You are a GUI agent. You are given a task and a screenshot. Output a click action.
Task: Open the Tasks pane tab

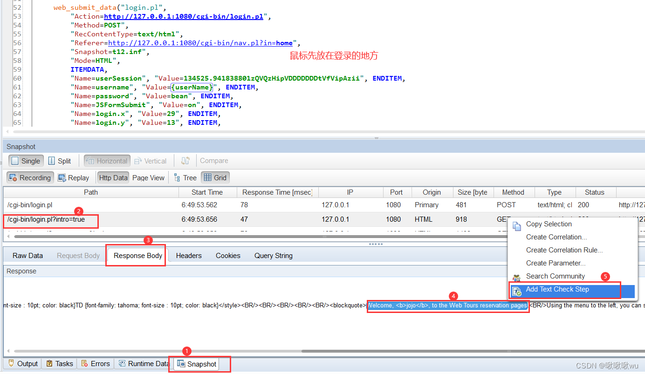pyautogui.click(x=59, y=364)
